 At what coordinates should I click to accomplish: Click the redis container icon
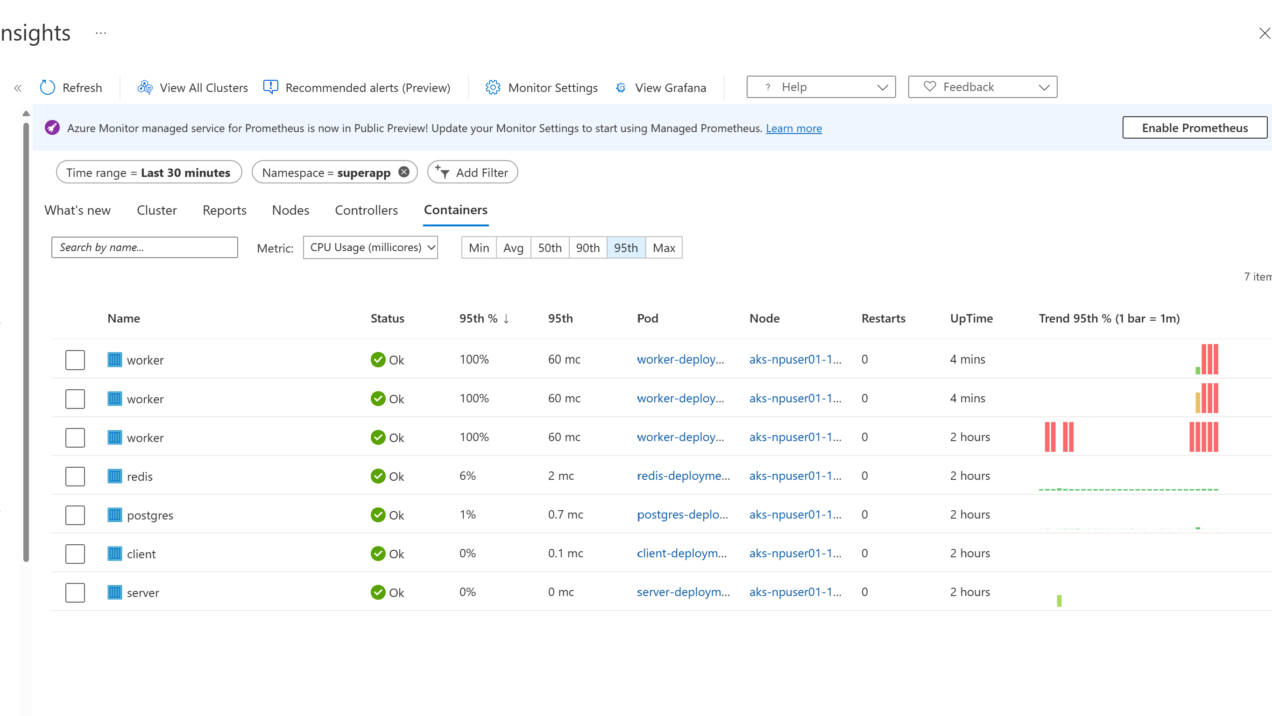[x=114, y=476]
